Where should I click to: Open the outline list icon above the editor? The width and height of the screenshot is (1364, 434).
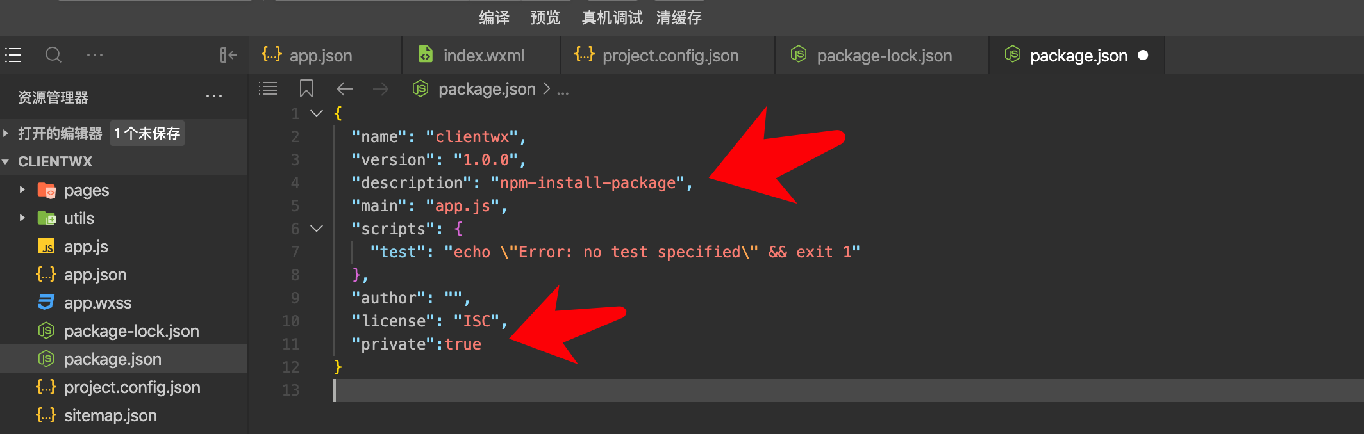[269, 88]
